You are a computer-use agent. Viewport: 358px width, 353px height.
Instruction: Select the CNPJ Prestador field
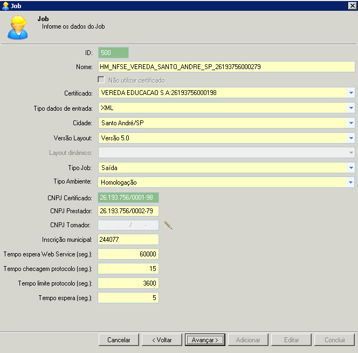tap(128, 211)
